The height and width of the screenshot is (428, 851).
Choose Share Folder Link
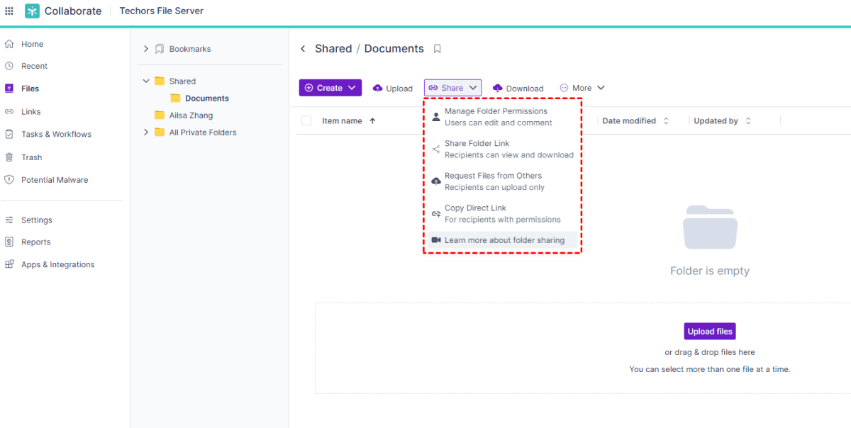502,149
